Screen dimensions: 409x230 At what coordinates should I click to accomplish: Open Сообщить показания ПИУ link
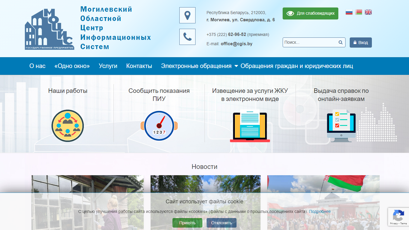click(159, 95)
